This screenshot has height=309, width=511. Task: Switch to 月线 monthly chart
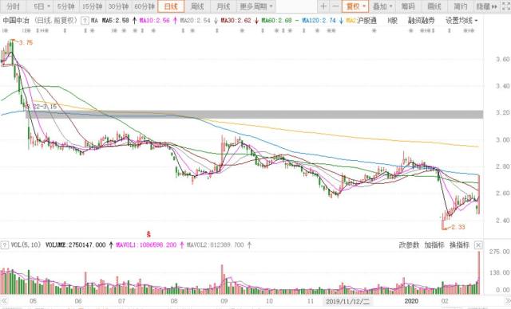click(224, 6)
